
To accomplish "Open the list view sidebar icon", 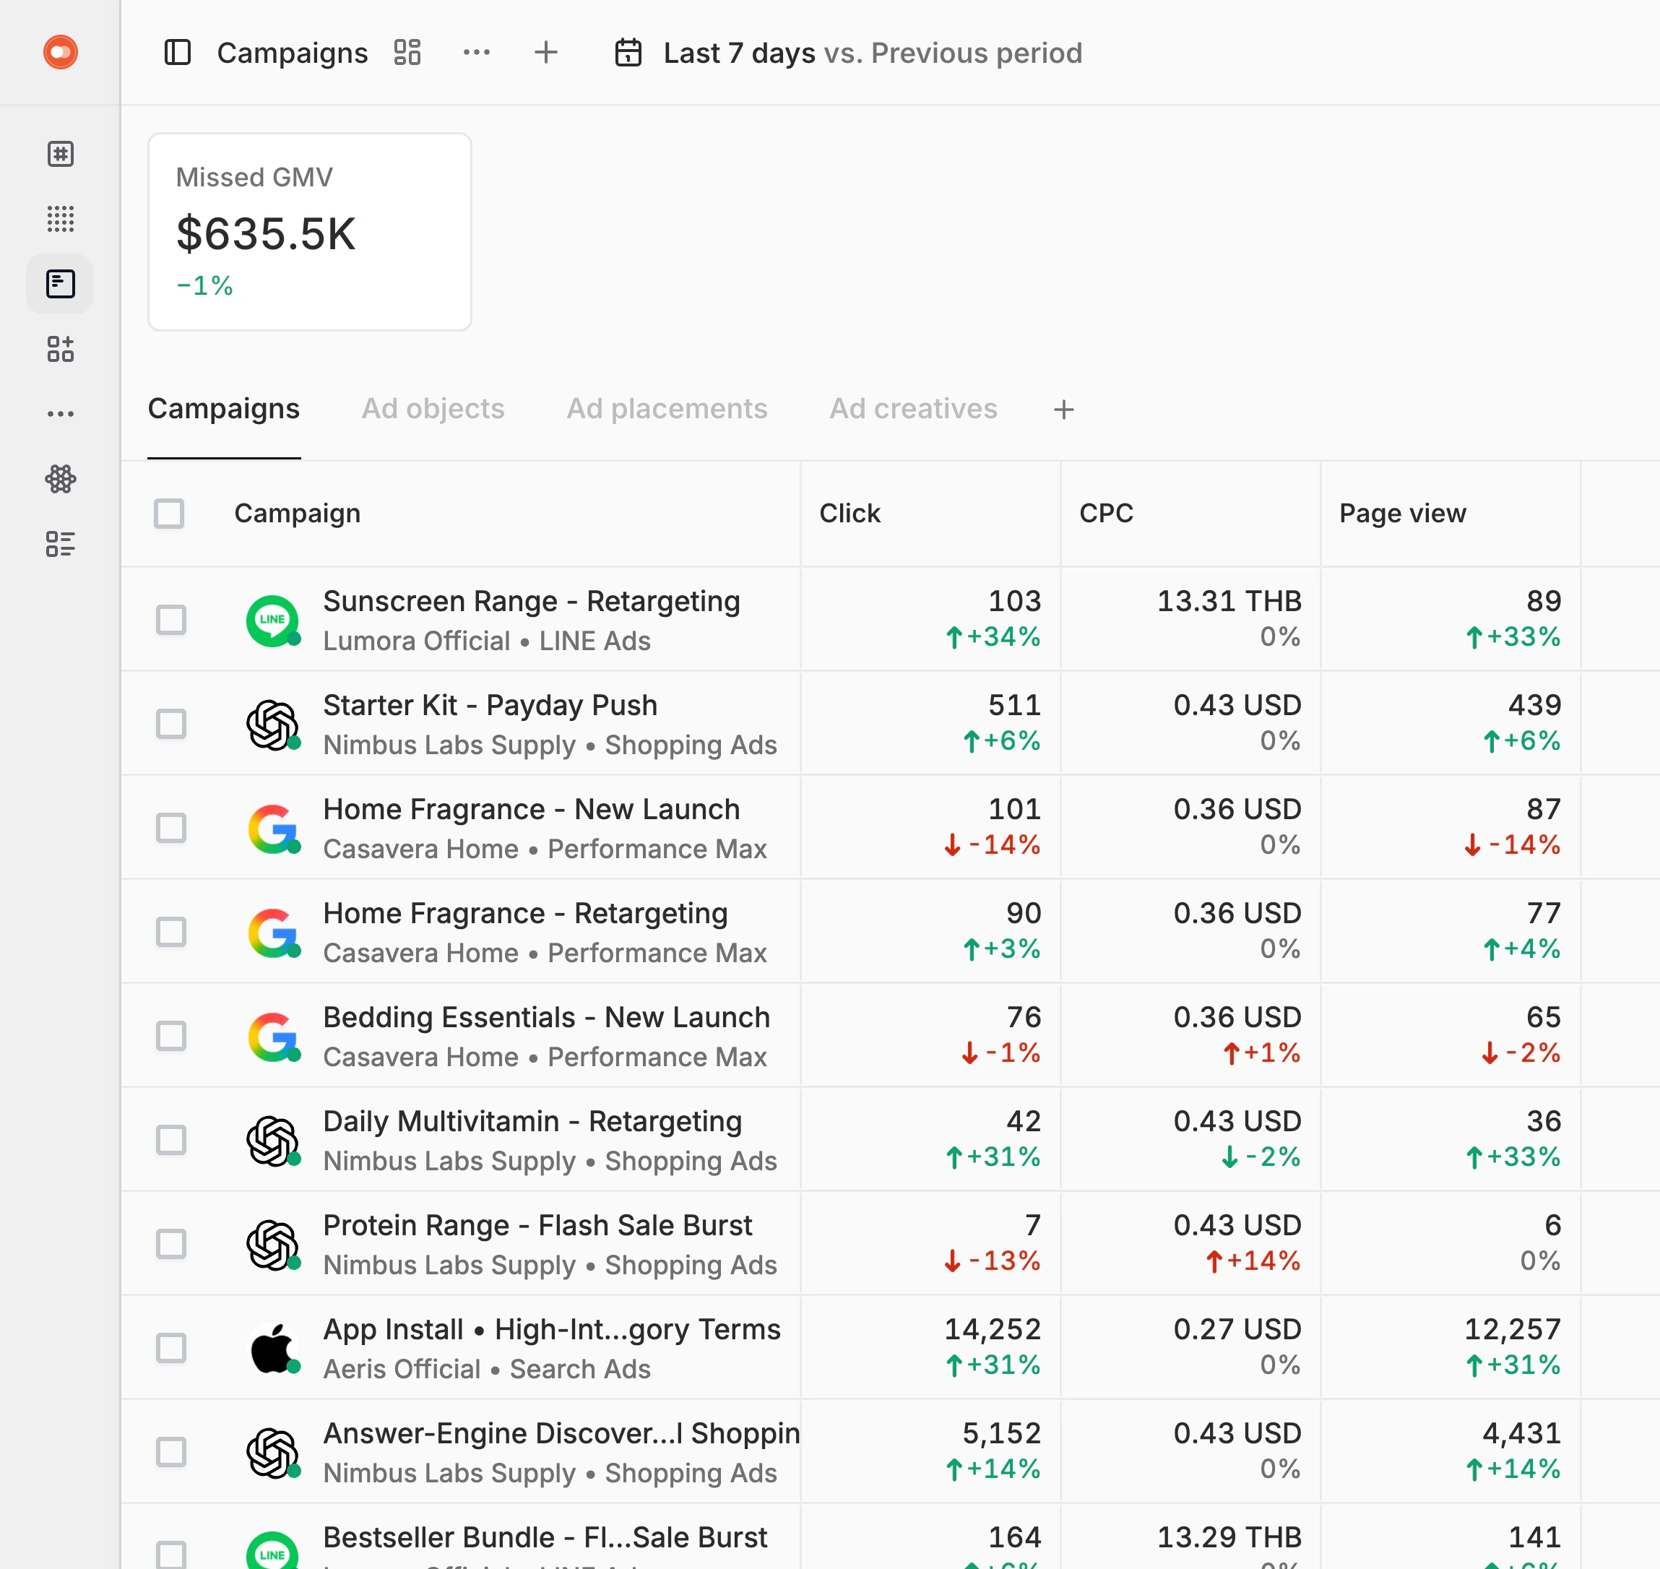I will pyautogui.click(x=60, y=545).
